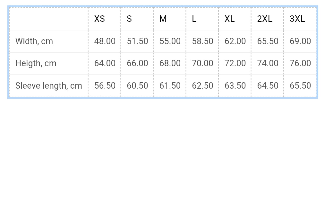Select the 70.00 height value under L
This screenshot has height=216, width=325.
pyautogui.click(x=202, y=63)
